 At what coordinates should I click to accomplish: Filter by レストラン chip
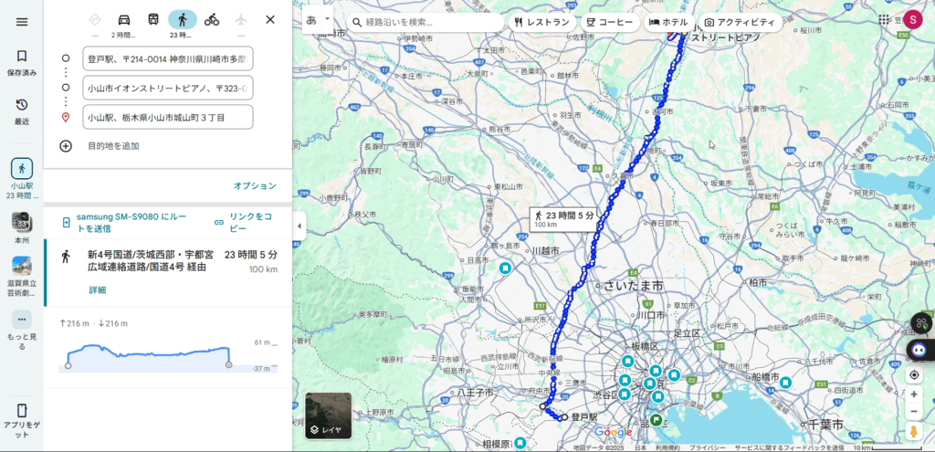pos(542,23)
